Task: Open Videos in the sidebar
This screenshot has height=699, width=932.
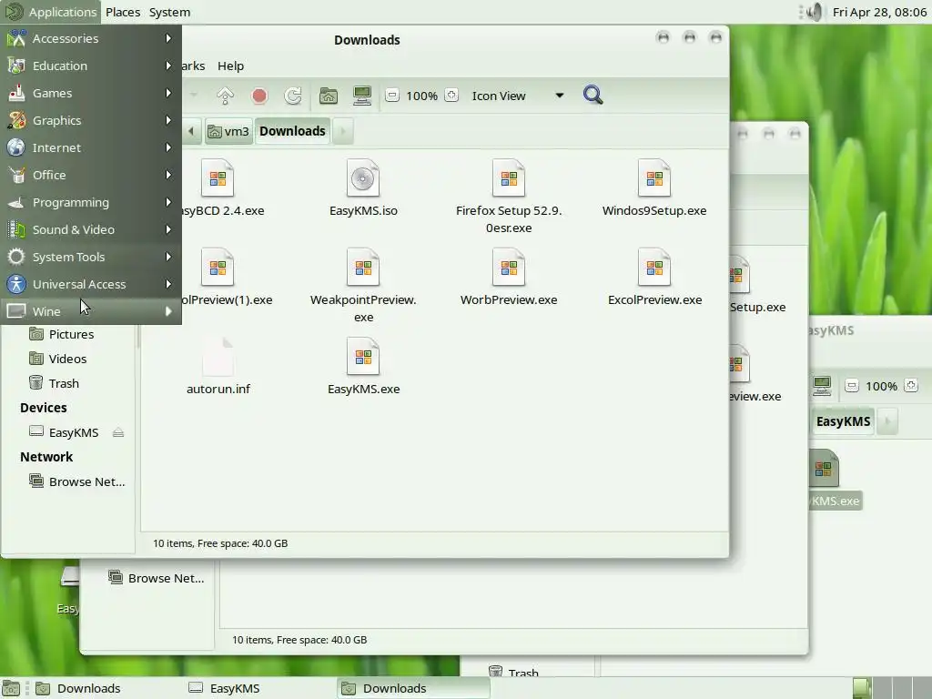Action: click(67, 359)
